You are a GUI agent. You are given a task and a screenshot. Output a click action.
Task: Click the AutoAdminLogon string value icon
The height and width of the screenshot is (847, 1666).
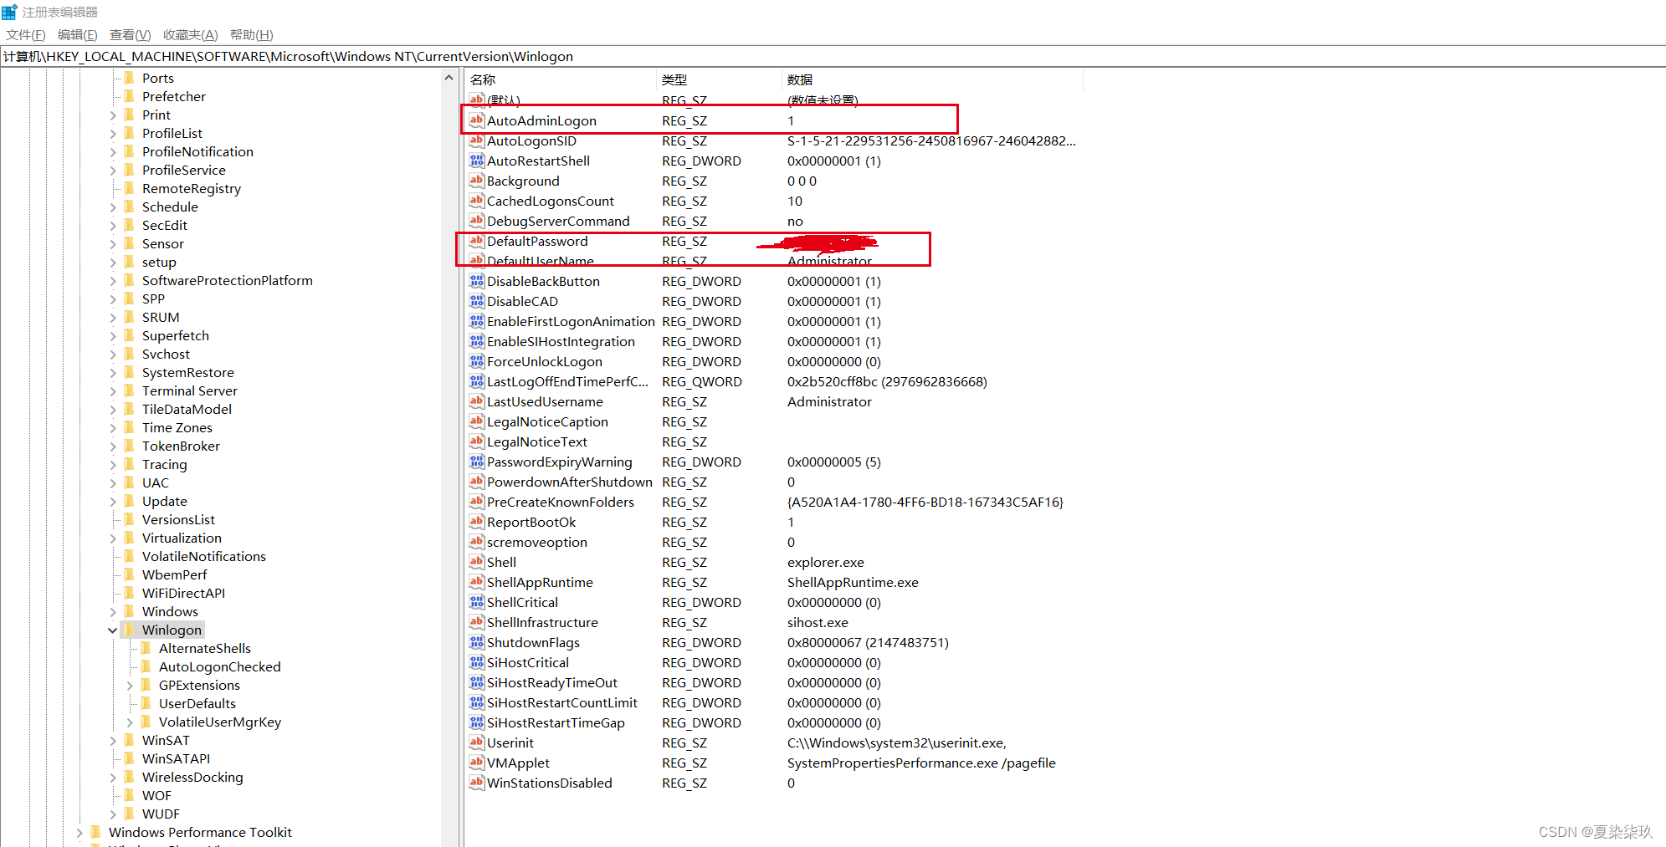[x=477, y=120]
